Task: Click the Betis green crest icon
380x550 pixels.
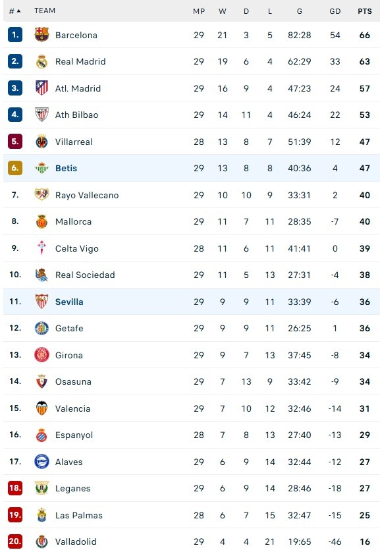Action: click(x=41, y=168)
